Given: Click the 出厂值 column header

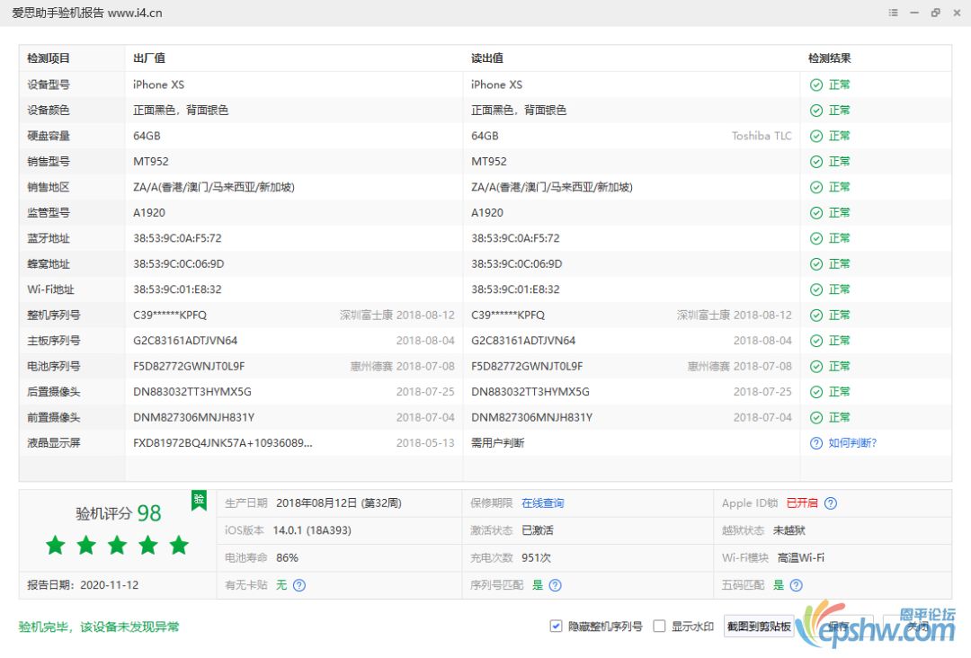Looking at the screenshot, I should [149, 58].
